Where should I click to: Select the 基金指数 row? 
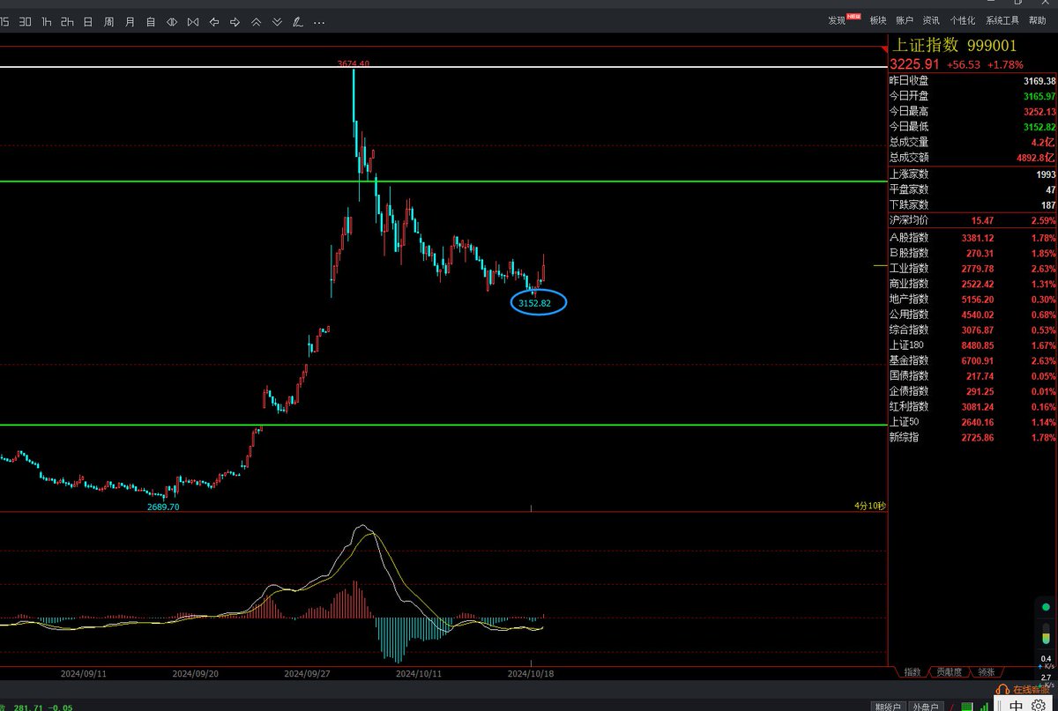tap(972, 360)
